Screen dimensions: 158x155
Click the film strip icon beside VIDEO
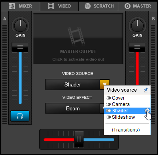(x=51, y=6)
